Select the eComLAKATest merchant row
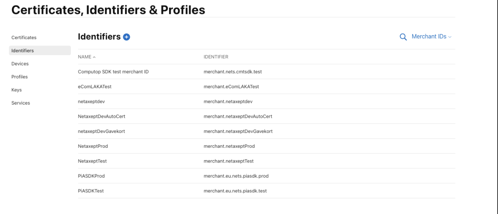This screenshot has width=498, height=214. 267,86
